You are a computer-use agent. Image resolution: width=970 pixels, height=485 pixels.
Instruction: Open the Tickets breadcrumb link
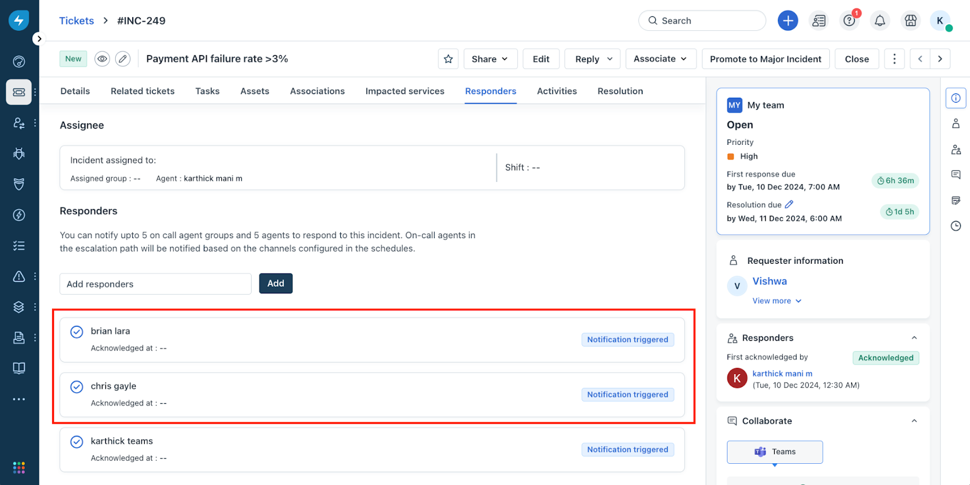pyautogui.click(x=76, y=21)
